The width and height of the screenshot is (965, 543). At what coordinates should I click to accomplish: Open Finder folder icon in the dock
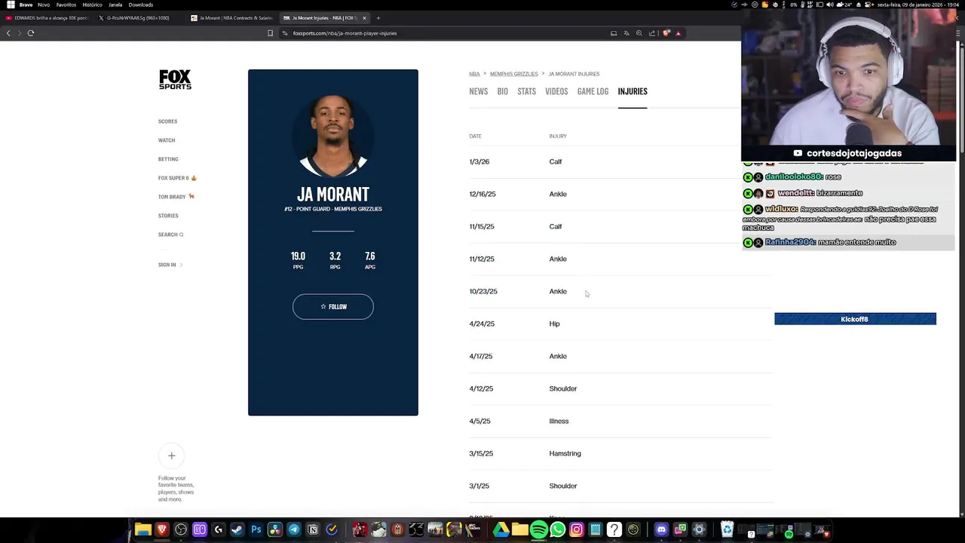tap(142, 530)
